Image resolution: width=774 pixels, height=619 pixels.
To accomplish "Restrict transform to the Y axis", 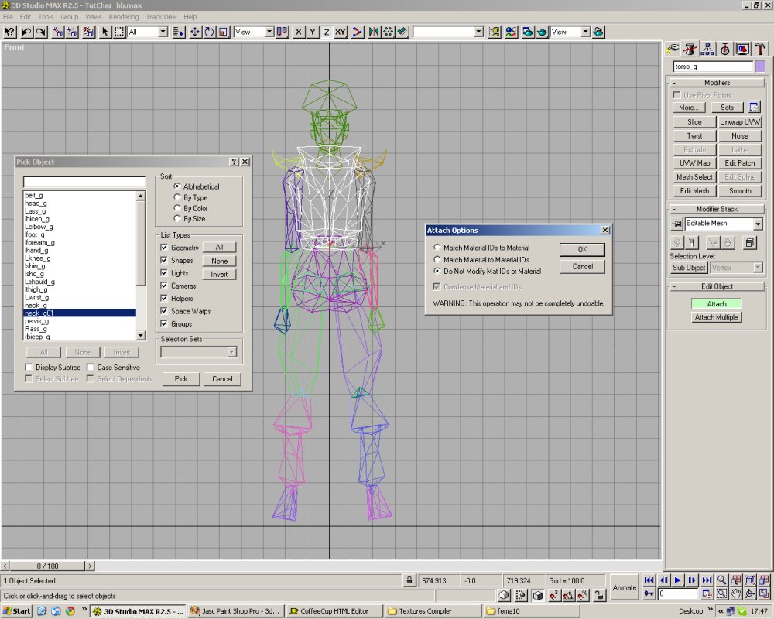I will point(313,32).
